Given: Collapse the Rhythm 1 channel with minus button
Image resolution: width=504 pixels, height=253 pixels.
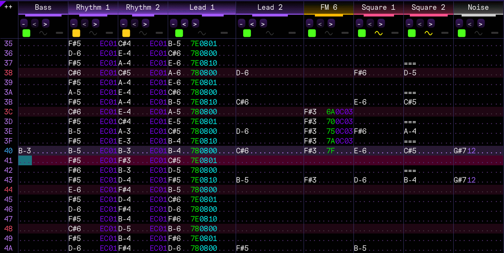Looking at the screenshot, I should click(x=74, y=23).
